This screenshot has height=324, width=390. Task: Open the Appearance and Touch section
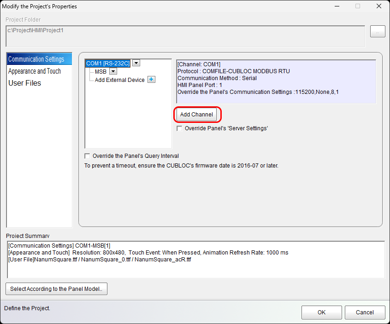coord(35,71)
